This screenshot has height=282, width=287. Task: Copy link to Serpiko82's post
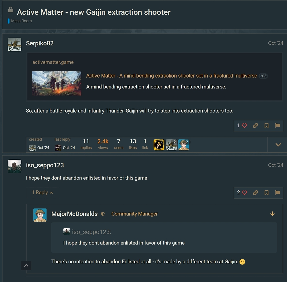(x=255, y=126)
